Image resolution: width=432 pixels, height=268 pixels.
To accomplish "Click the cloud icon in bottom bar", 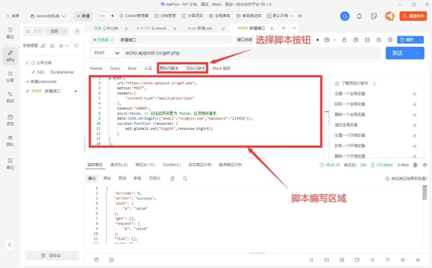I will point(418,260).
